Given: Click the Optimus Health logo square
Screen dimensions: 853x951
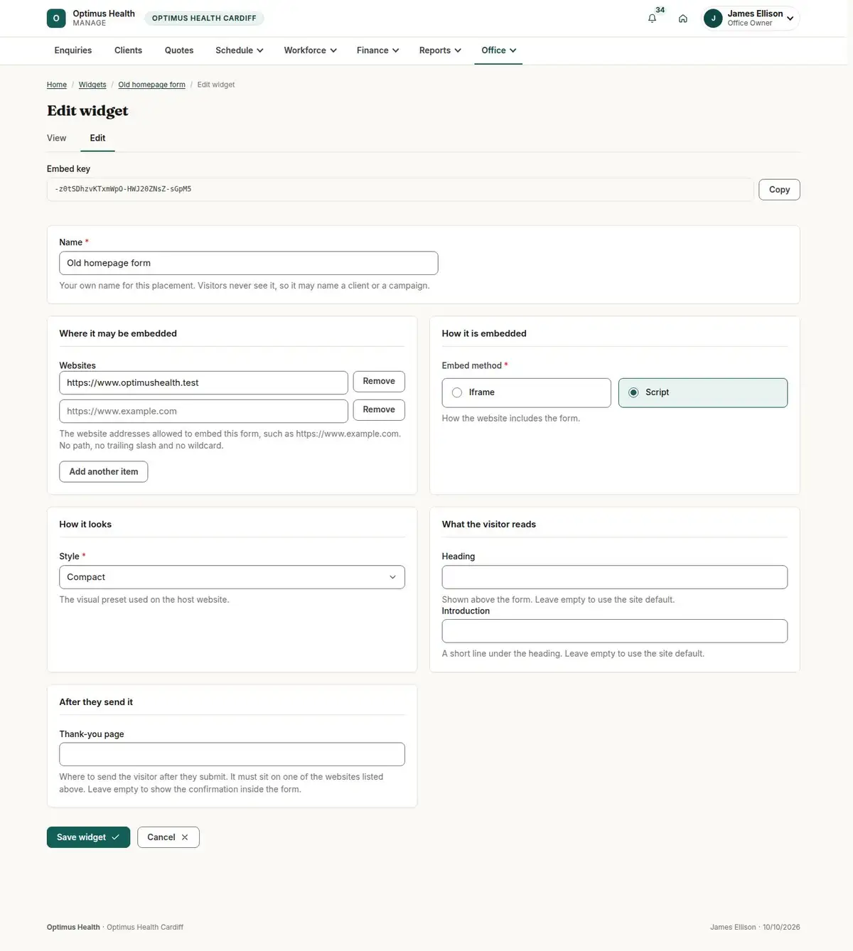Looking at the screenshot, I should click(56, 18).
